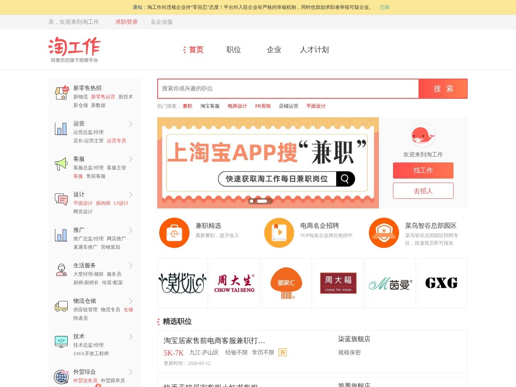
Task: Expand the 运营 category arrow
Action: pyautogui.click(x=131, y=124)
